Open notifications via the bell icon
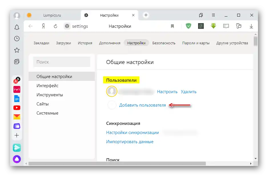The height and width of the screenshot is (176, 268). (17, 27)
